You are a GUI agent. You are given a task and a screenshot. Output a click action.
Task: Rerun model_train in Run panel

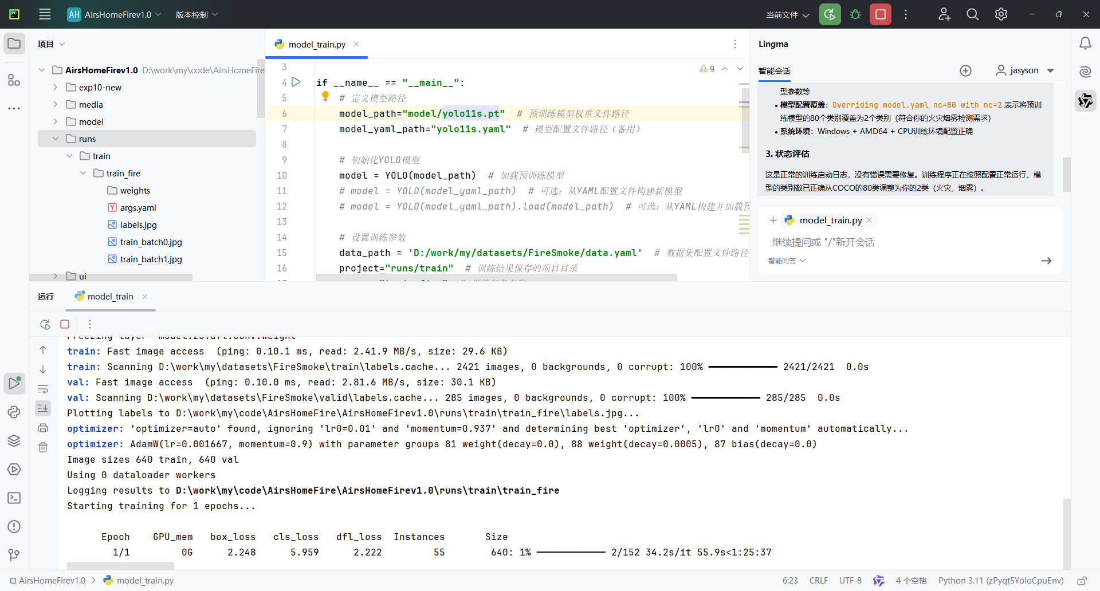(45, 324)
